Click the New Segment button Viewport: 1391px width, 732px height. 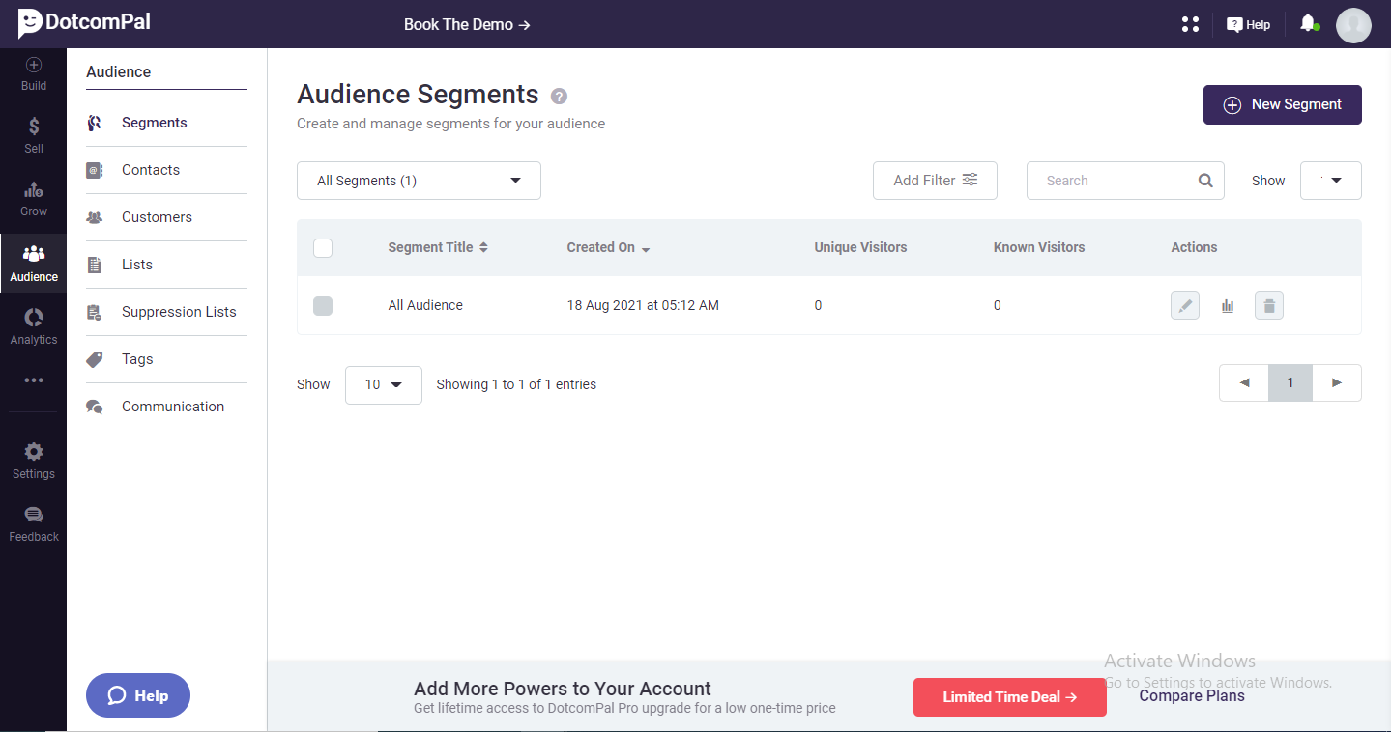click(1282, 104)
